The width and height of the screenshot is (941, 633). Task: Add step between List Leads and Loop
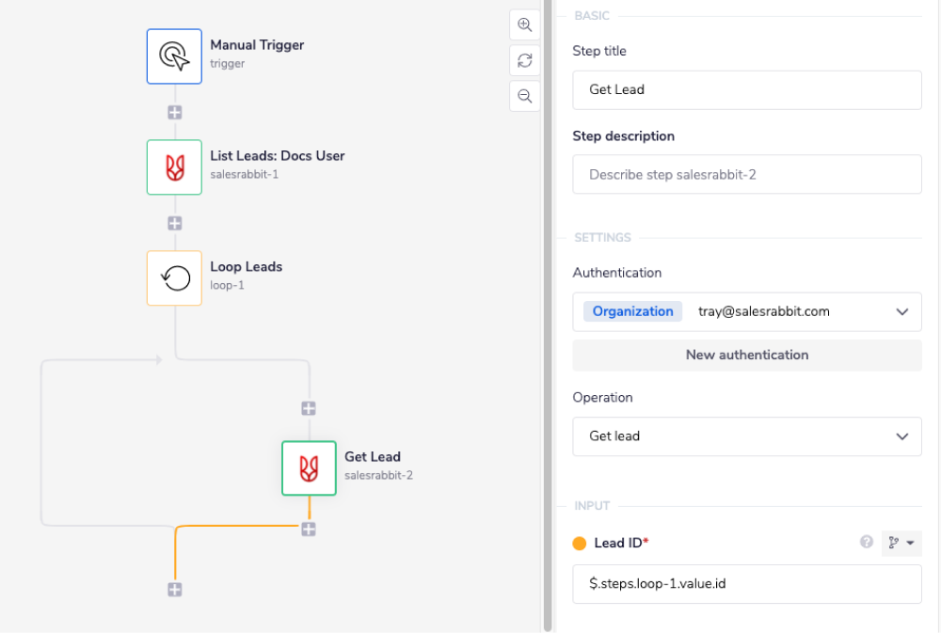(175, 223)
